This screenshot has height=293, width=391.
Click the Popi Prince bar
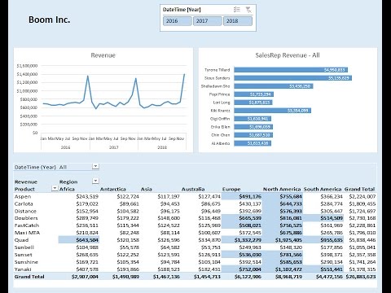254,94
